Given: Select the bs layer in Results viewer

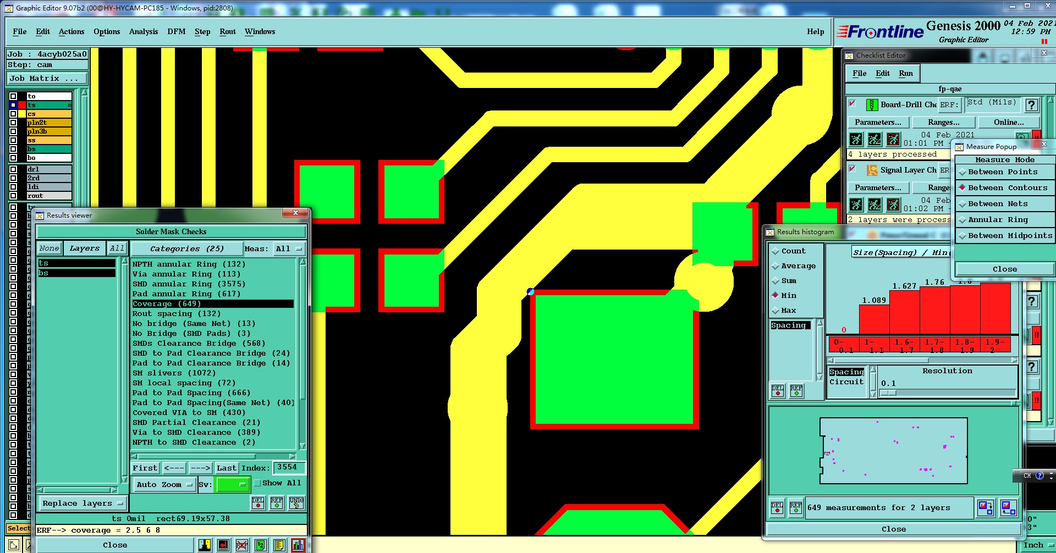Looking at the screenshot, I should coord(76,273).
